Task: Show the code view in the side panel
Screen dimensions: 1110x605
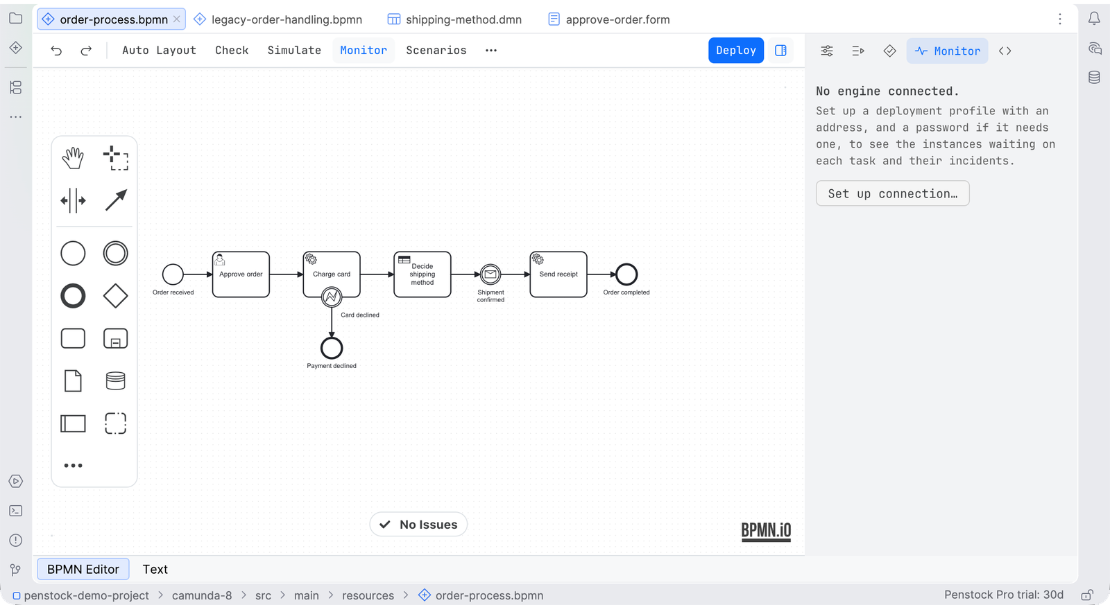Action: click(1005, 51)
